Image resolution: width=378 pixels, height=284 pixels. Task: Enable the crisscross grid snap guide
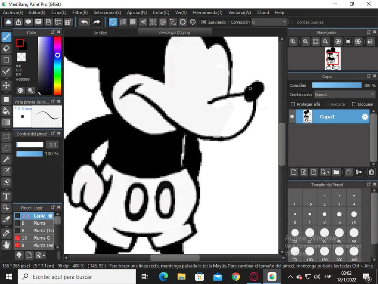[133, 22]
